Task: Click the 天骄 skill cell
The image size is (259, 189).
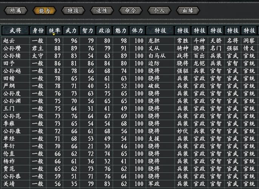Action: pyautogui.click(x=216, y=41)
